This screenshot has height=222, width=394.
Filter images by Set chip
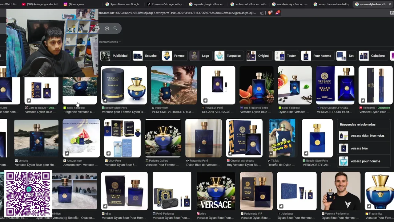click(346, 56)
